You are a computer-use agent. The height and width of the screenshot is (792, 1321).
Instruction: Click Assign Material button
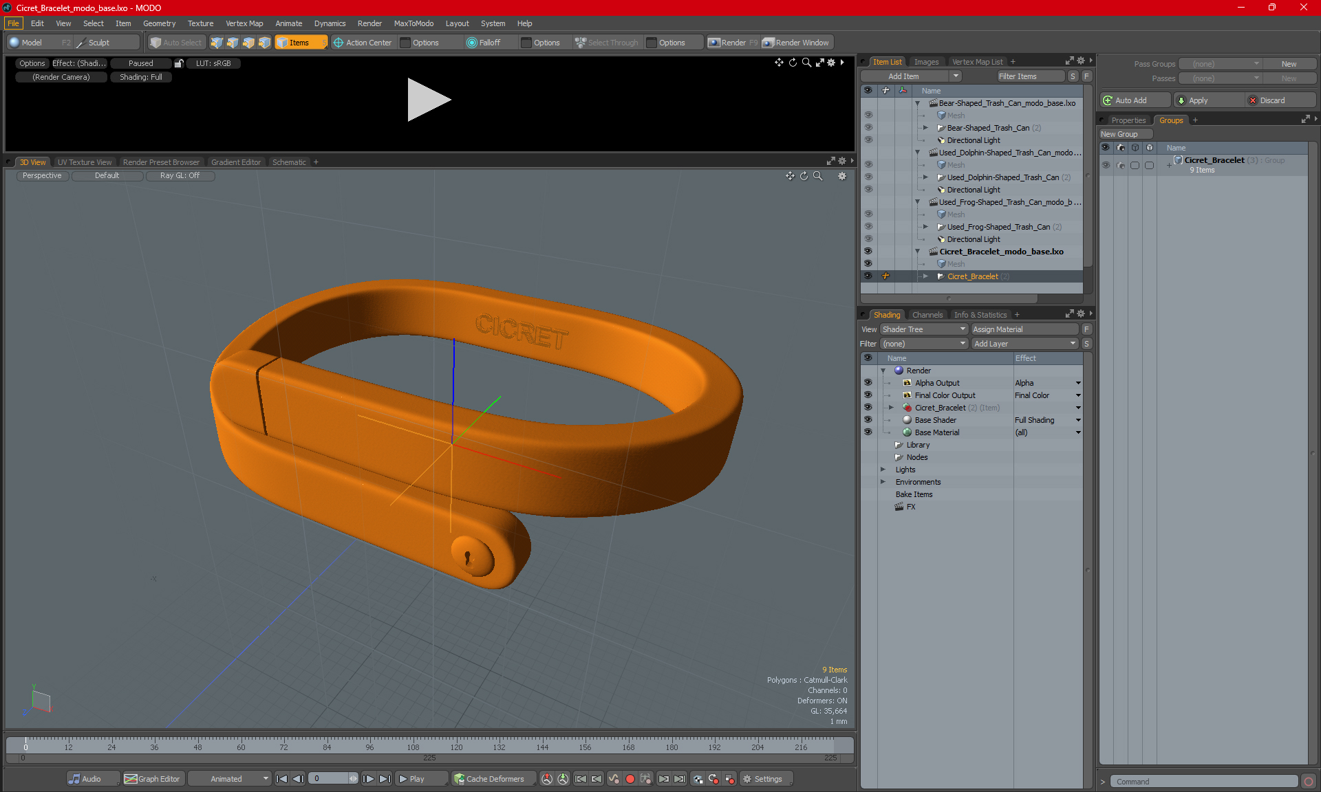tap(1025, 329)
